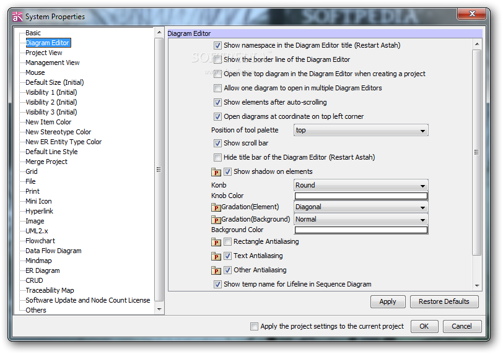Disable Text Antialiasing checkbox
The height and width of the screenshot is (354, 503).
pos(227,256)
